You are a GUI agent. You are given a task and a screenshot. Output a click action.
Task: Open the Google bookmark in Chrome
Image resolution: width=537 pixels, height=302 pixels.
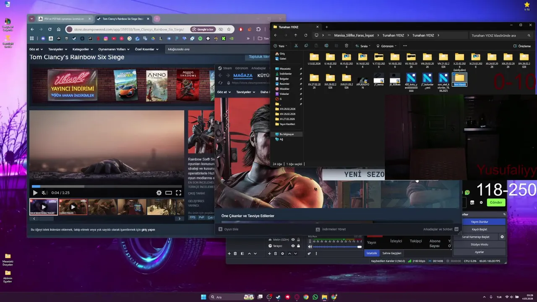tap(129, 39)
